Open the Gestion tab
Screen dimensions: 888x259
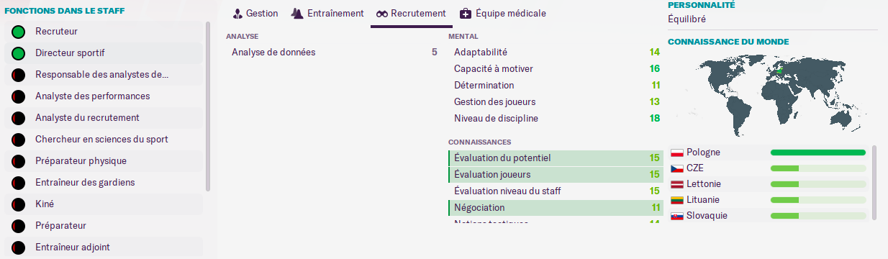(x=255, y=14)
